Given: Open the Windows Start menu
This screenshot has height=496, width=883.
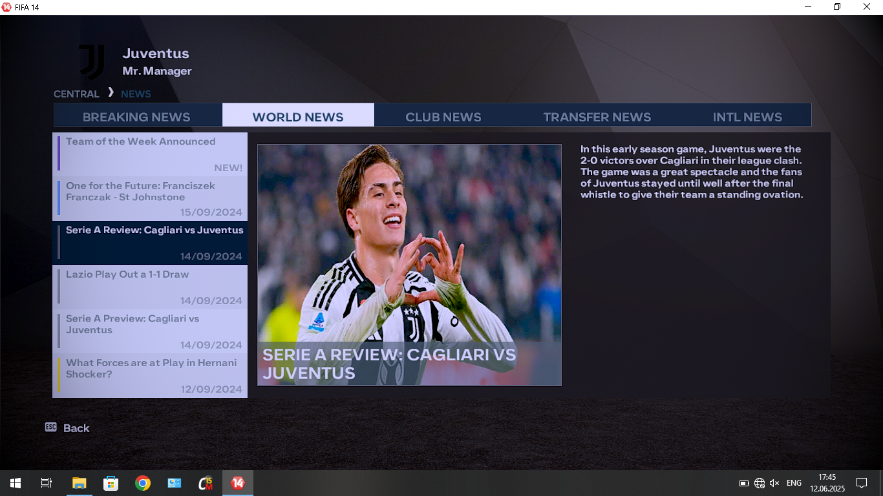Looking at the screenshot, I should click(x=16, y=483).
